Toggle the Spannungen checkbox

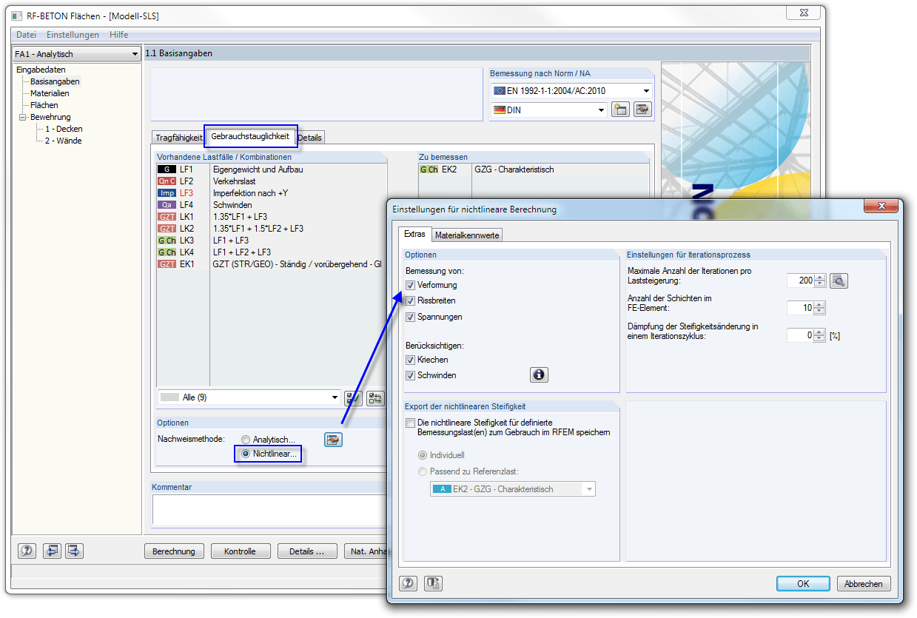(410, 317)
